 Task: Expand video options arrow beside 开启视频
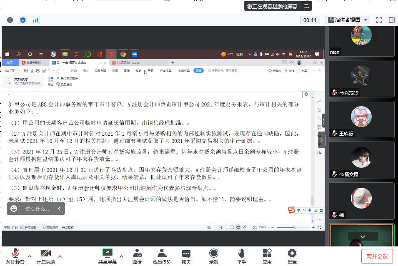60,256
